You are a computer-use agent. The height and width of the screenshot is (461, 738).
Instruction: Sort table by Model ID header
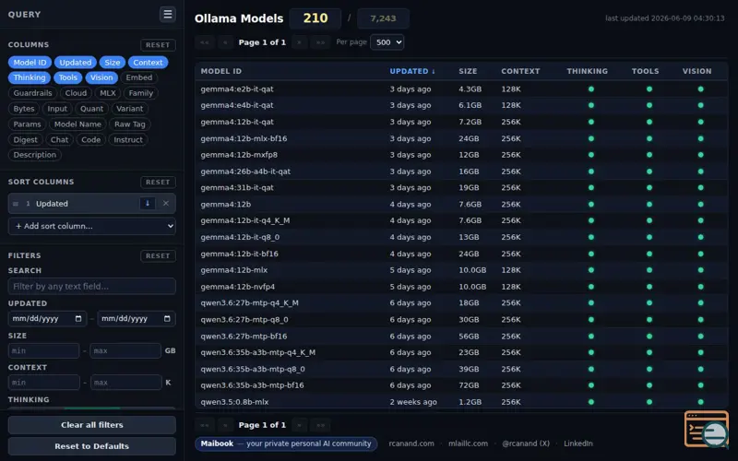pyautogui.click(x=220, y=71)
